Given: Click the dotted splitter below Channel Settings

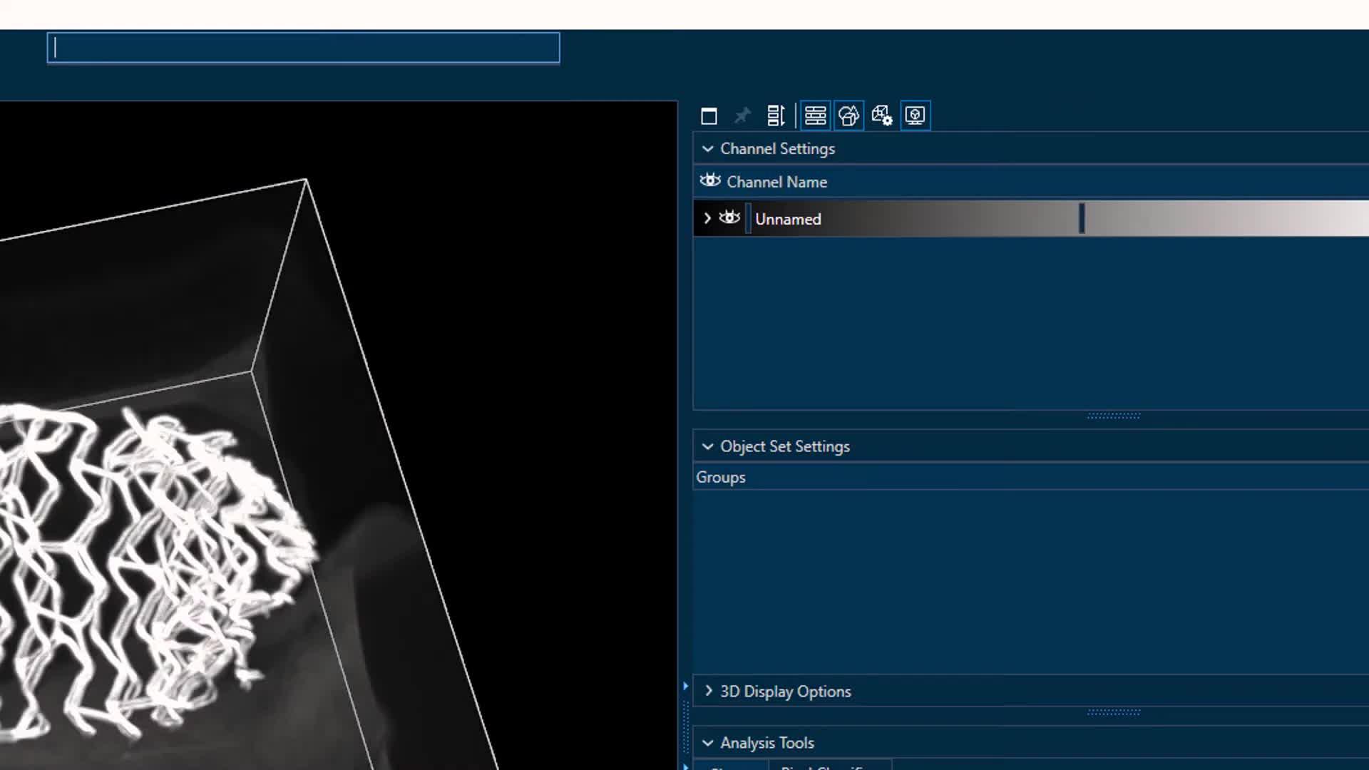Looking at the screenshot, I should tap(1114, 416).
